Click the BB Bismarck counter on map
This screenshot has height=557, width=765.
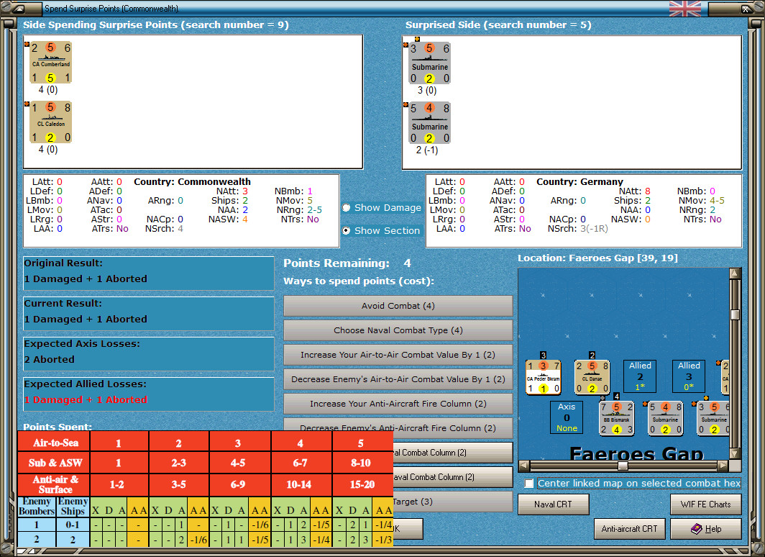point(617,418)
